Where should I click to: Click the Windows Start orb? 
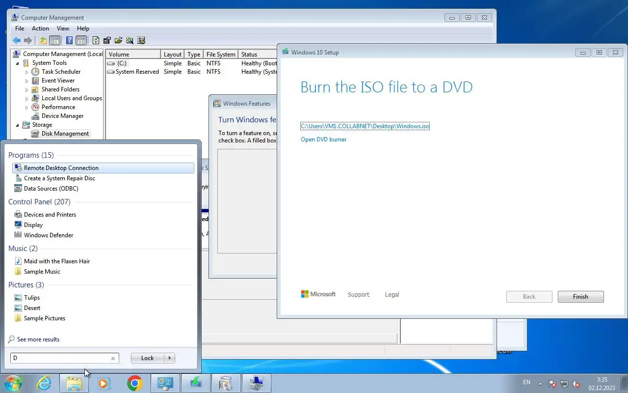[x=13, y=383]
